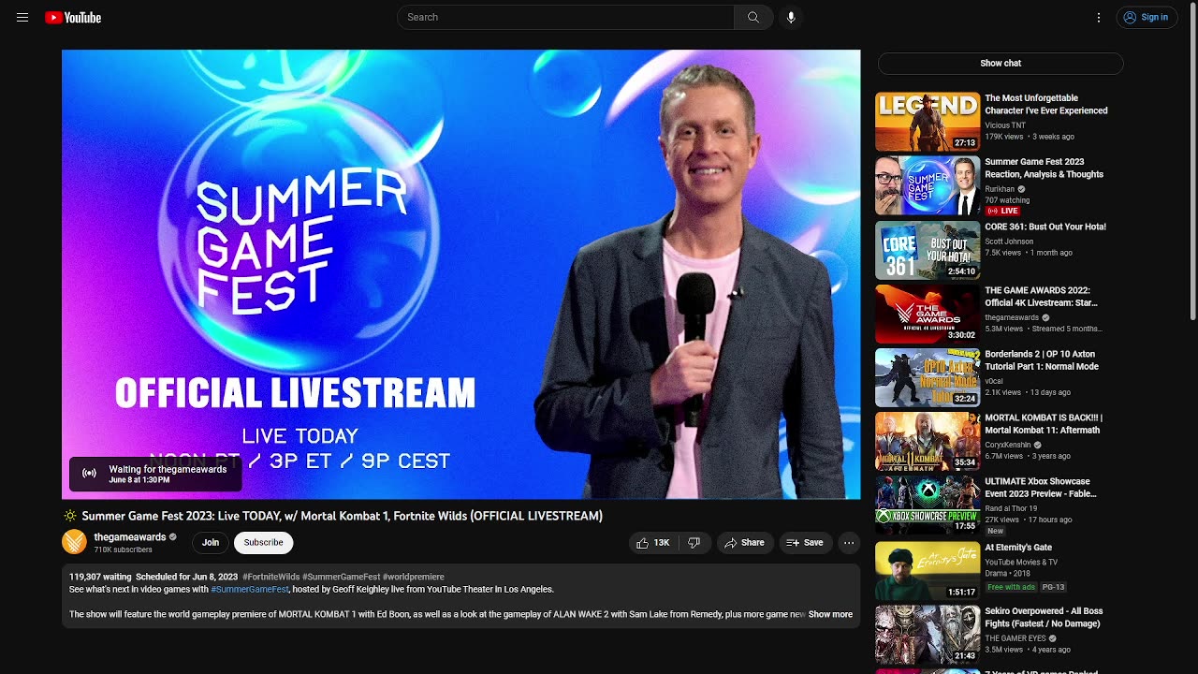Click the search magnifier button
Screen dimensions: 1198x674
coord(753,17)
